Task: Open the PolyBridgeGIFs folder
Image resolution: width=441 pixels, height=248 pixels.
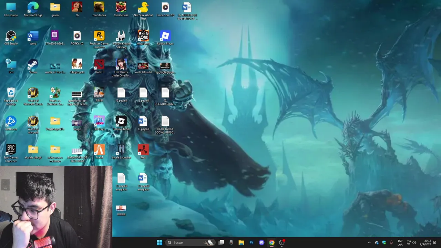Action: point(55,123)
